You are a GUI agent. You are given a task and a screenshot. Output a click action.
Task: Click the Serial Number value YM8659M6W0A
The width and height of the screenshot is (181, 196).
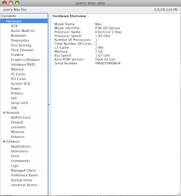pos(108,63)
